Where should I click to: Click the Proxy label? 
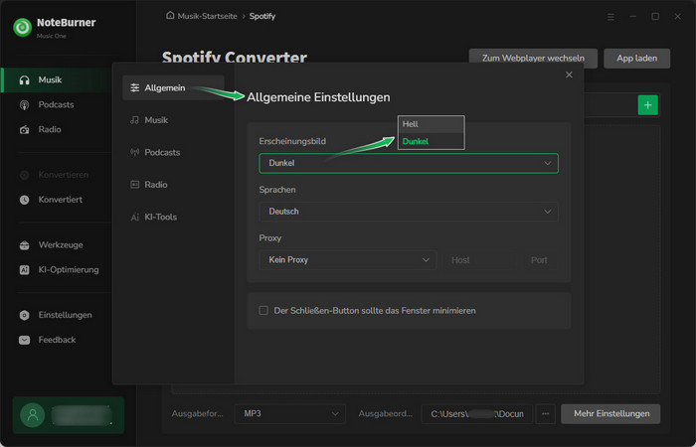(x=270, y=238)
